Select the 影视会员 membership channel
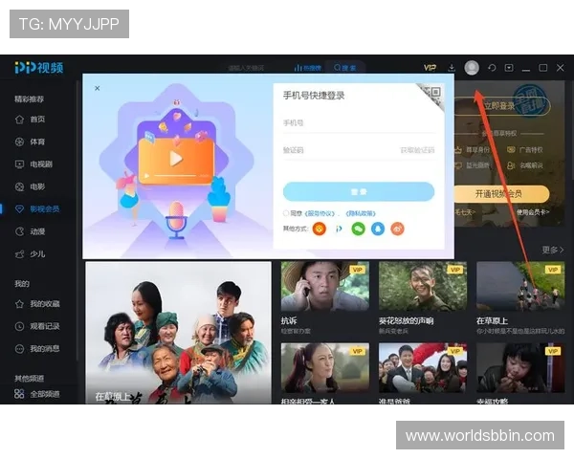This screenshot has height=459, width=574. (37, 209)
